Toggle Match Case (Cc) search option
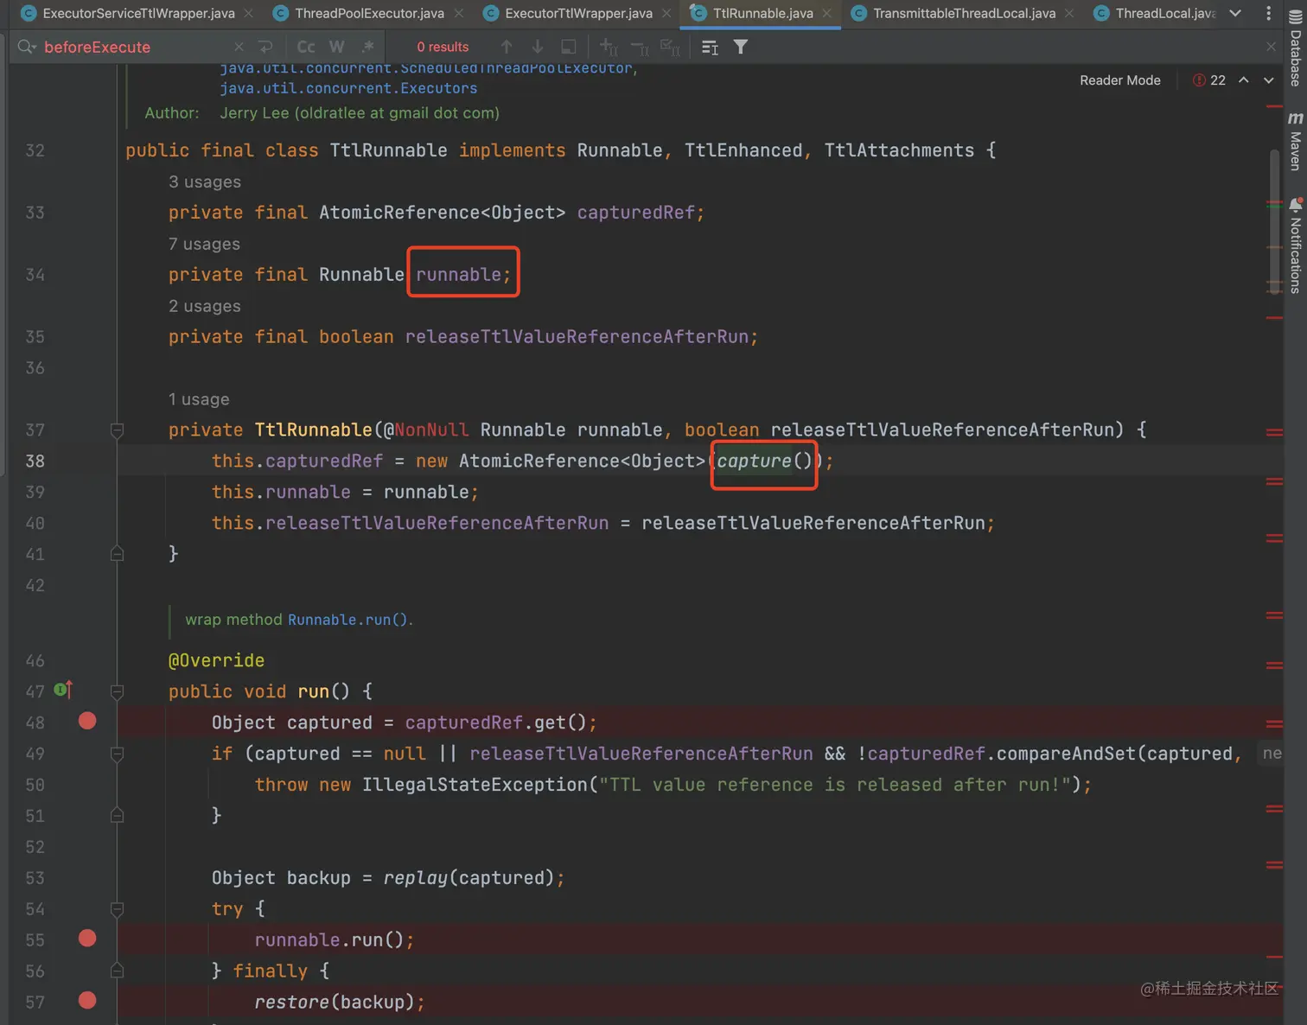The height and width of the screenshot is (1025, 1307). pyautogui.click(x=306, y=47)
